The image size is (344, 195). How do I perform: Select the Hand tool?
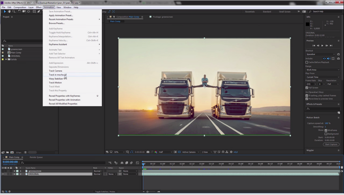9,11
